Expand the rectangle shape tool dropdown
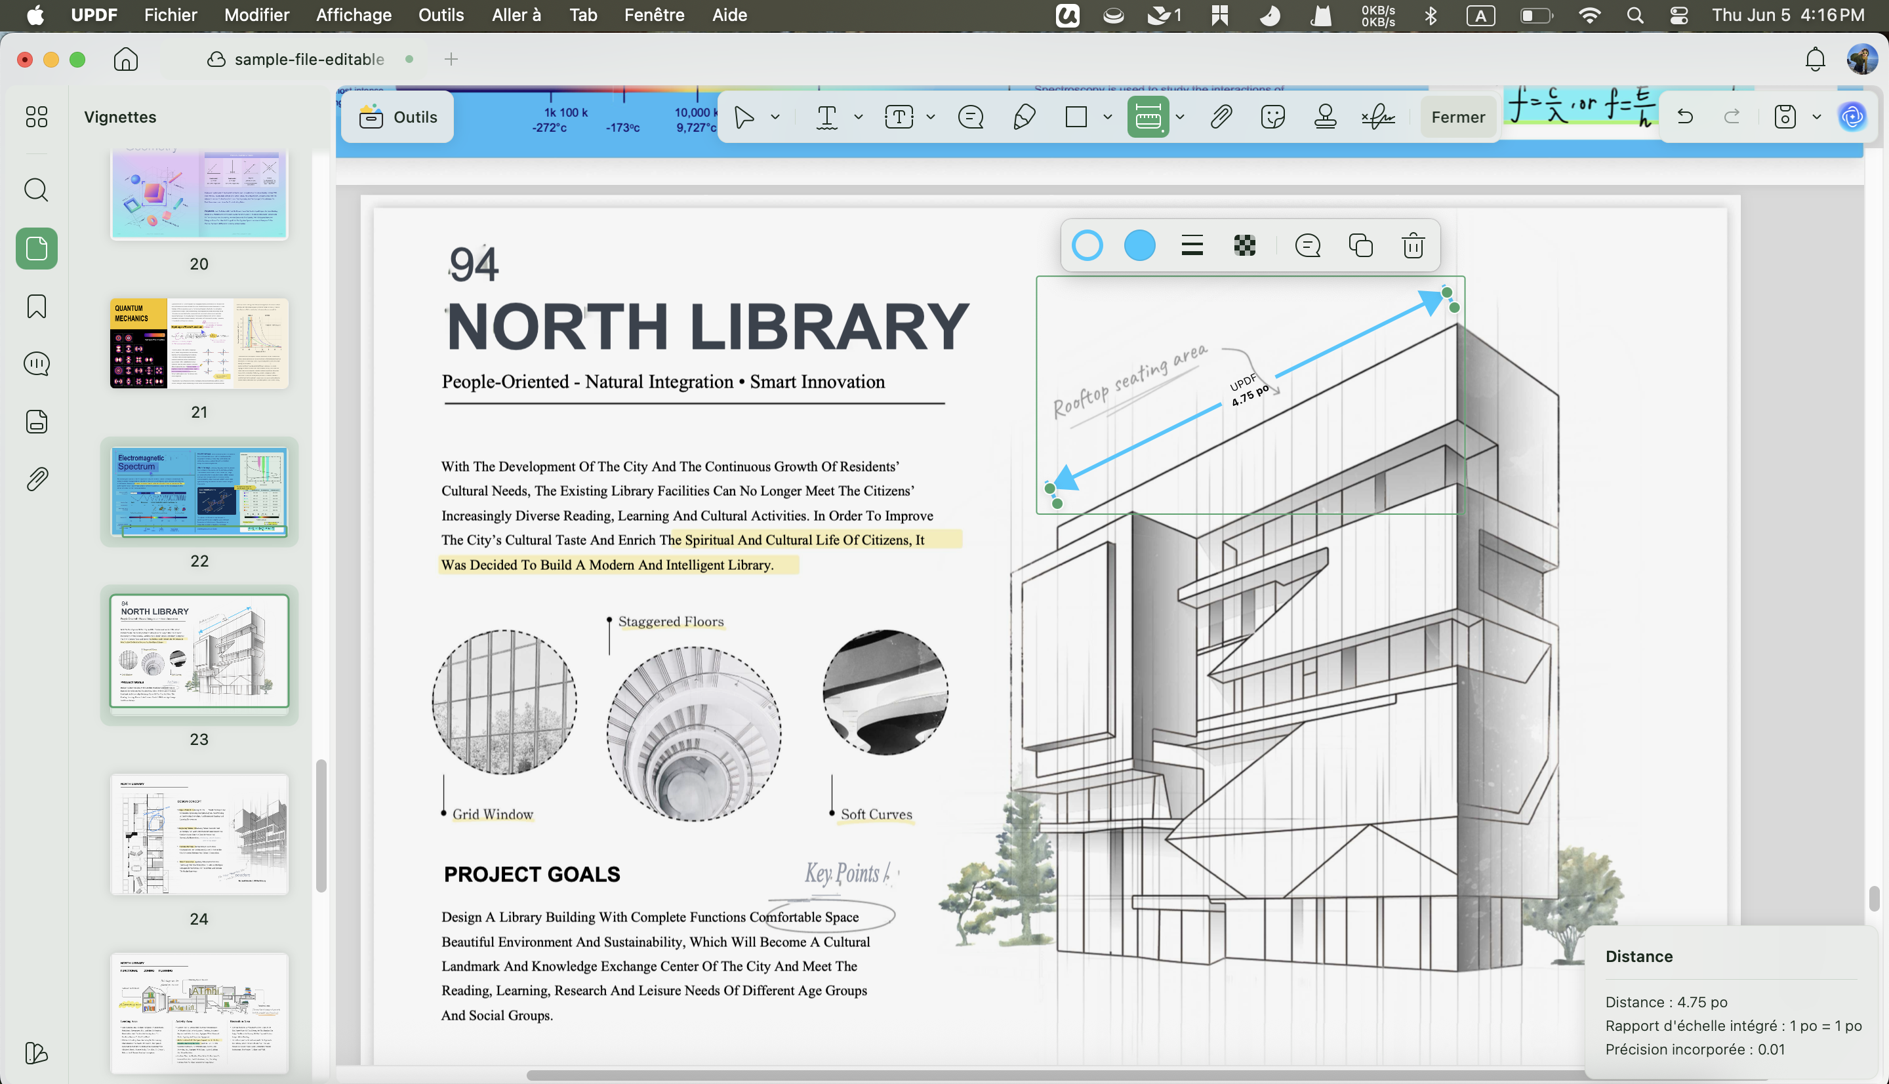 [1108, 117]
